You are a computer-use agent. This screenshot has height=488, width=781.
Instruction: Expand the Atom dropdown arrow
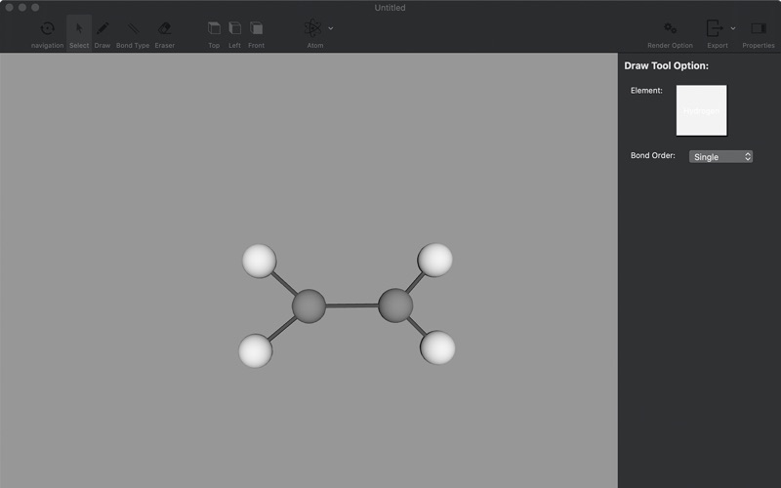pyautogui.click(x=331, y=28)
